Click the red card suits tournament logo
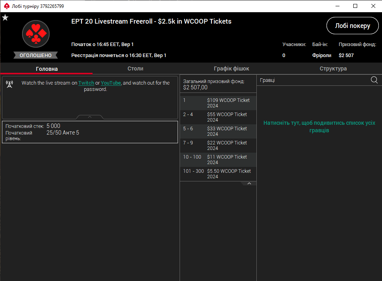This screenshot has width=382, height=281. coord(36,34)
